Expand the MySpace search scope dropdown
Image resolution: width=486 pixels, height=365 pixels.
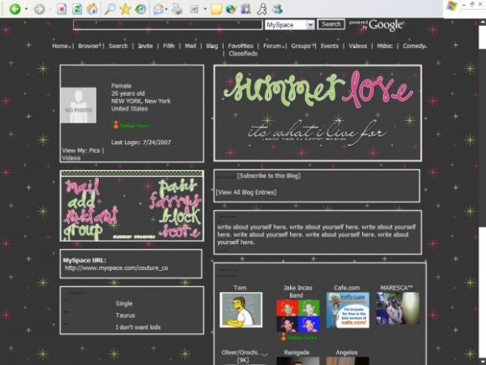click(x=310, y=24)
